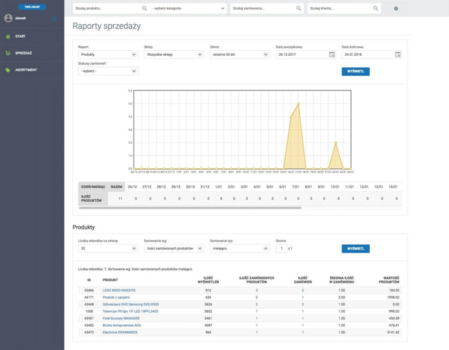Open Liczba rekordów na stronę dropdown

point(108,248)
